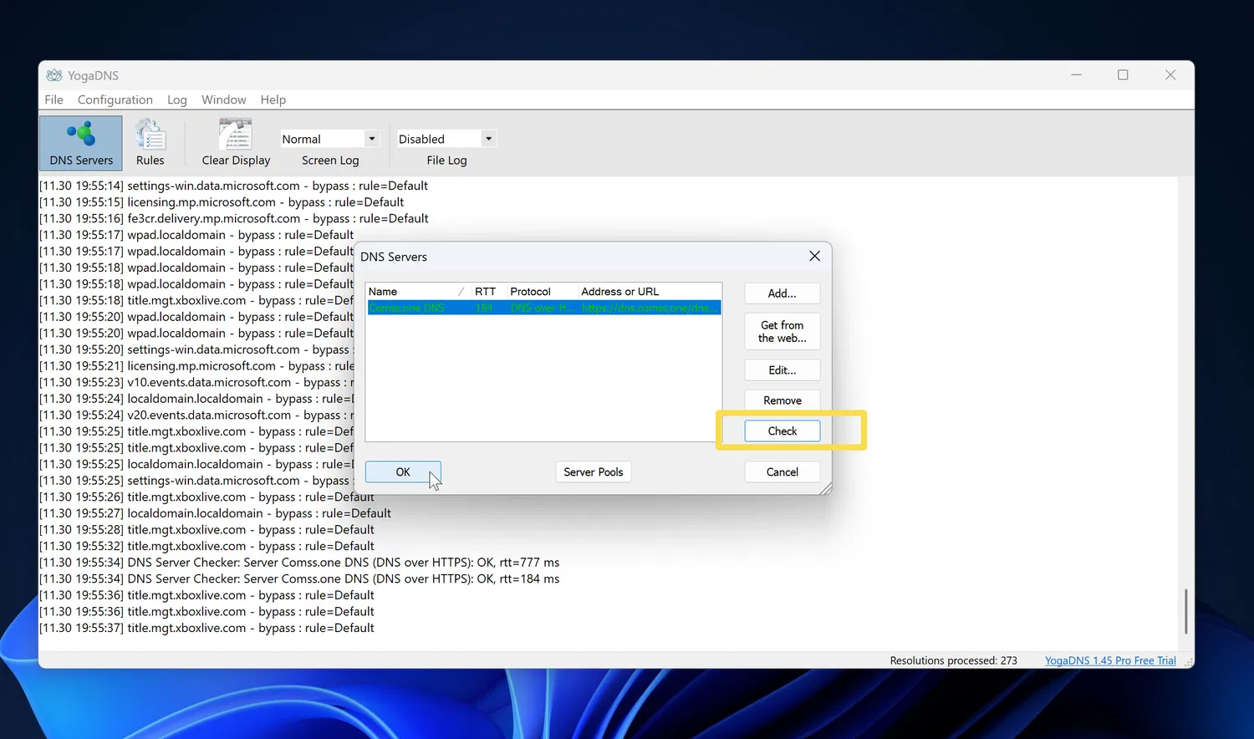This screenshot has width=1254, height=739.
Task: Click the fe3cr.delivery.mp.microsoft.com log line
Action: coord(233,218)
